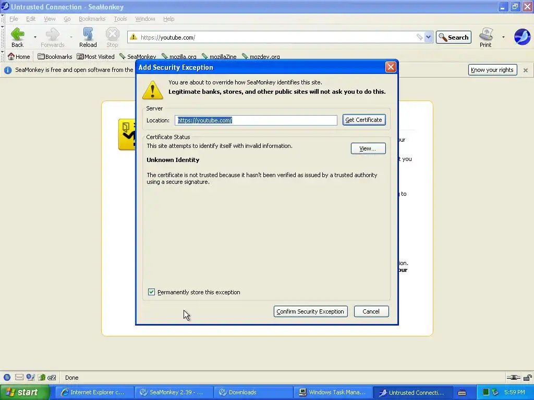This screenshot has height=400, width=534.
Task: Open Address Book from status bar
Action: point(42,377)
